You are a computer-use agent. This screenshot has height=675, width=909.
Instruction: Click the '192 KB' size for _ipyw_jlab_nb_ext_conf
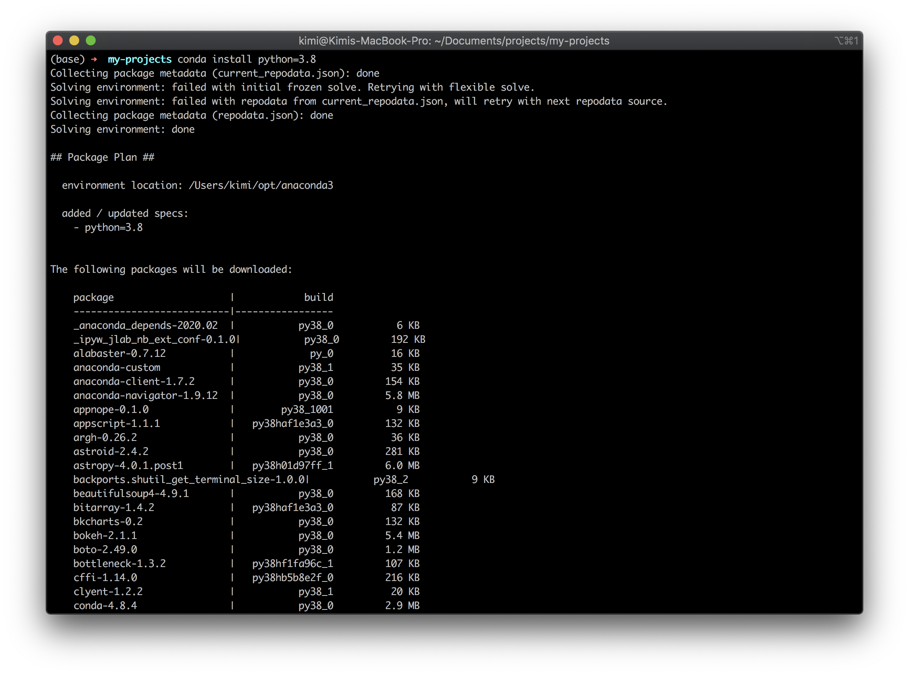pos(408,340)
